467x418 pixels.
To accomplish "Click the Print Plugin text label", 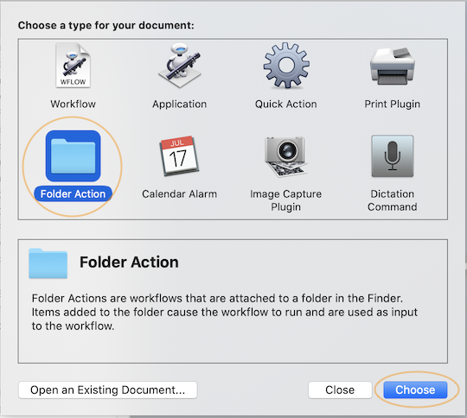I will tap(393, 104).
